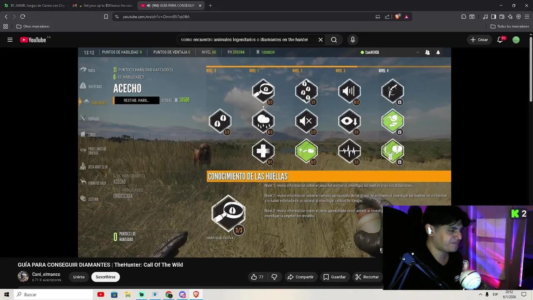Click the Compartir share button
Image resolution: width=533 pixels, height=300 pixels.
point(300,277)
